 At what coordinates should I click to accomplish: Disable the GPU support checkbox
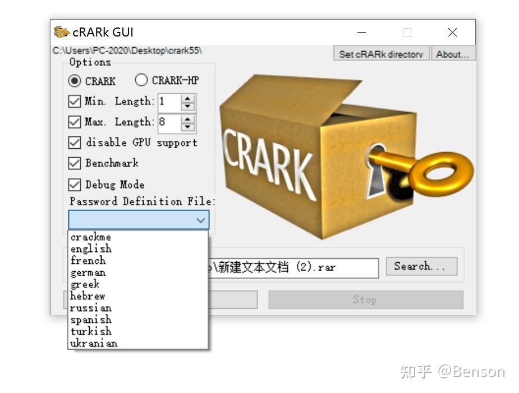(75, 142)
